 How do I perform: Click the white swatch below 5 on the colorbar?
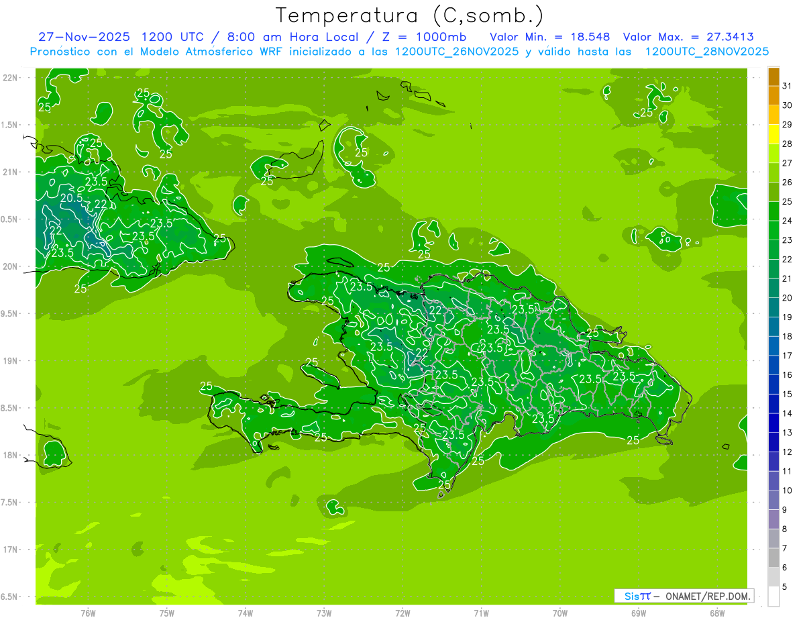pos(773,597)
